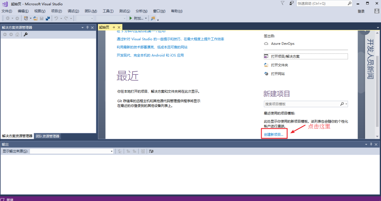Click the account avatar icon beside 登录
This screenshot has width=381, height=201.
pyautogui.click(x=377, y=11)
